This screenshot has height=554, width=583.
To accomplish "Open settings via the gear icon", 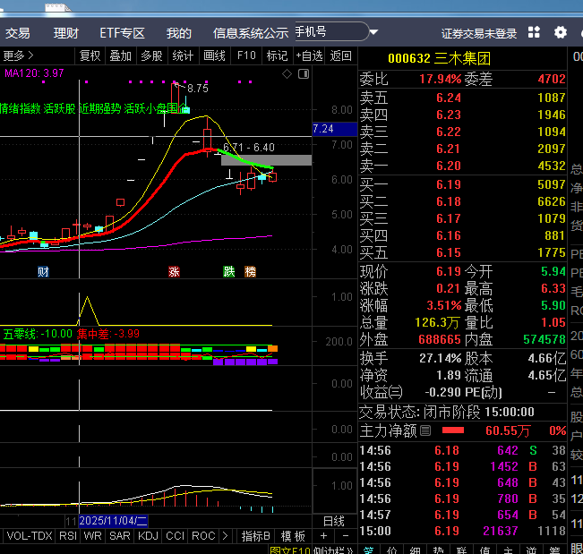I will pyautogui.click(x=561, y=33).
